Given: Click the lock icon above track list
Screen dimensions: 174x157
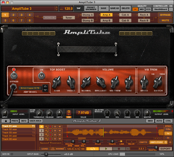Looking at the screenshot, I should 6,121.
